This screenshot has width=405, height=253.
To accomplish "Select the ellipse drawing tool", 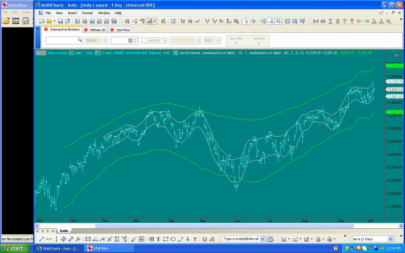I will coord(173,239).
